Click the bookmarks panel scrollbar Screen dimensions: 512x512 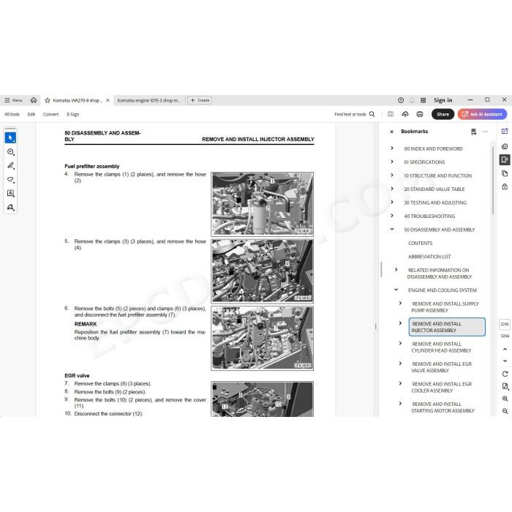pyautogui.click(x=492, y=180)
